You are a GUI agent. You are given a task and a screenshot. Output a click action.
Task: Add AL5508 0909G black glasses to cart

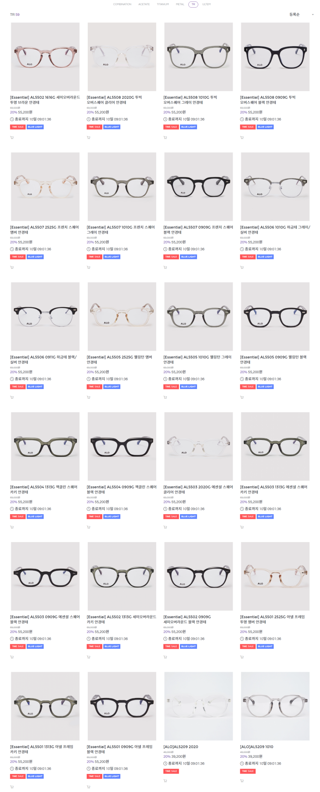pos(242,138)
